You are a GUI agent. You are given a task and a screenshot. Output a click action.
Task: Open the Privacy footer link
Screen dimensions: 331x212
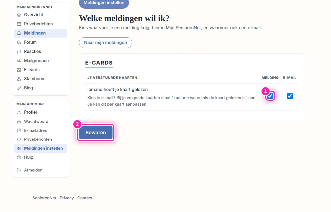67,198
